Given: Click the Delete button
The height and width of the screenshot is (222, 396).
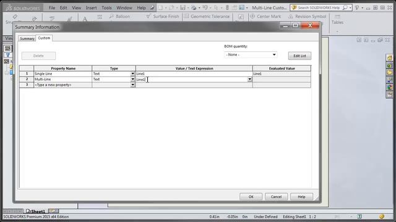Looking at the screenshot, I should 38,56.
